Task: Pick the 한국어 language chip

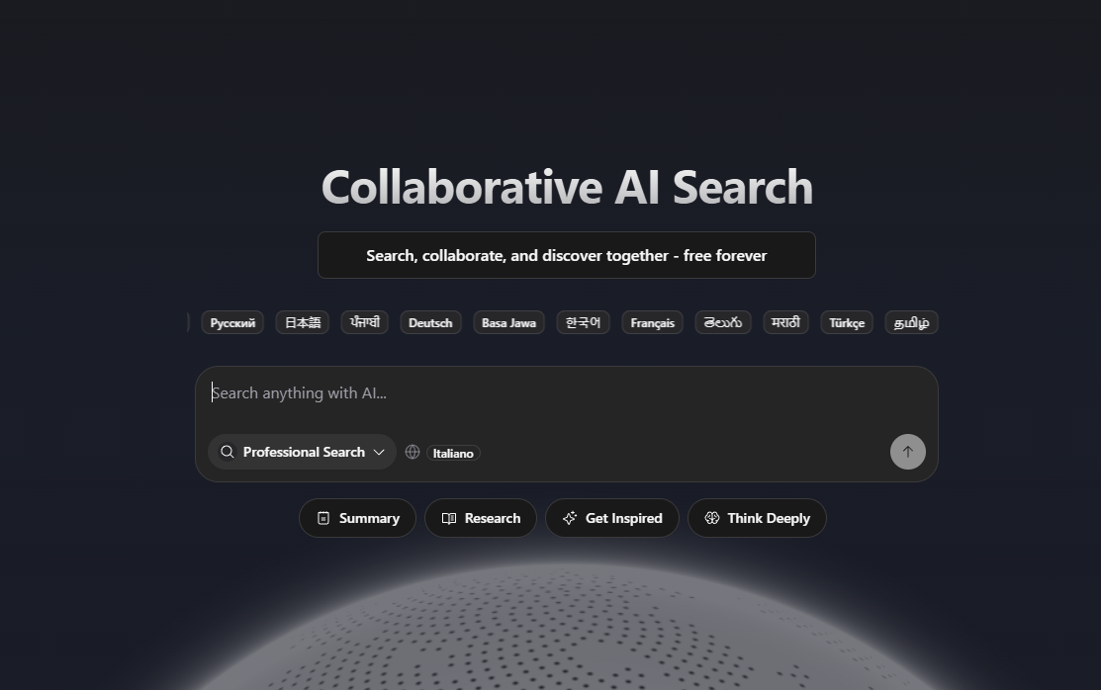Action: point(583,323)
